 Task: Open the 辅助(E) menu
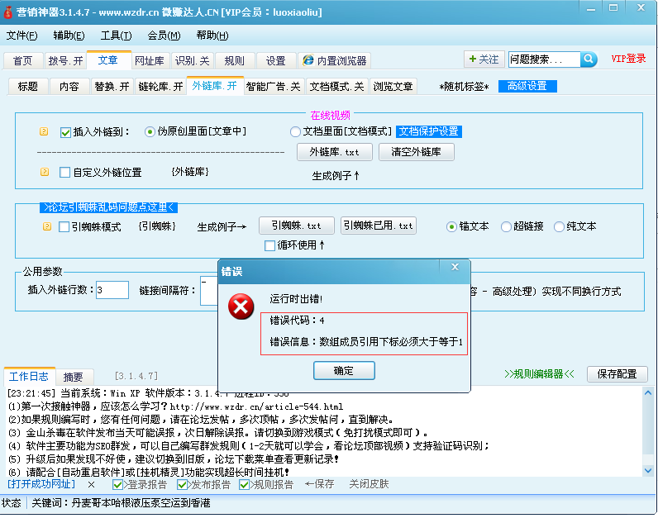click(x=69, y=36)
